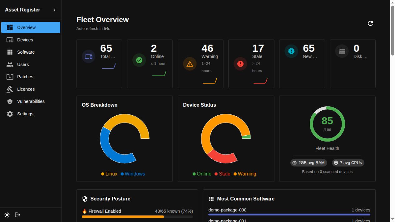This screenshot has width=395, height=222.
Task: Click the Disk storage card icon
Action: pos(342,51)
